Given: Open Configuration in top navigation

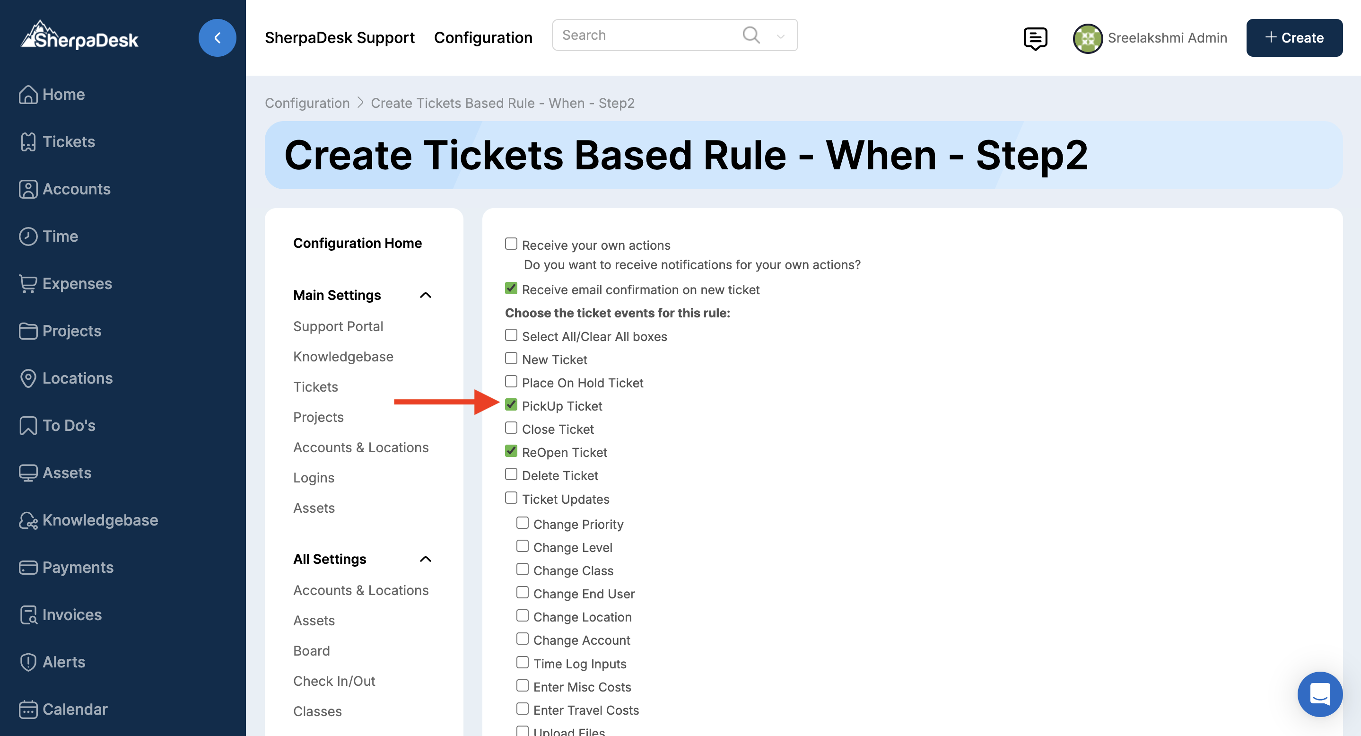Looking at the screenshot, I should [483, 38].
